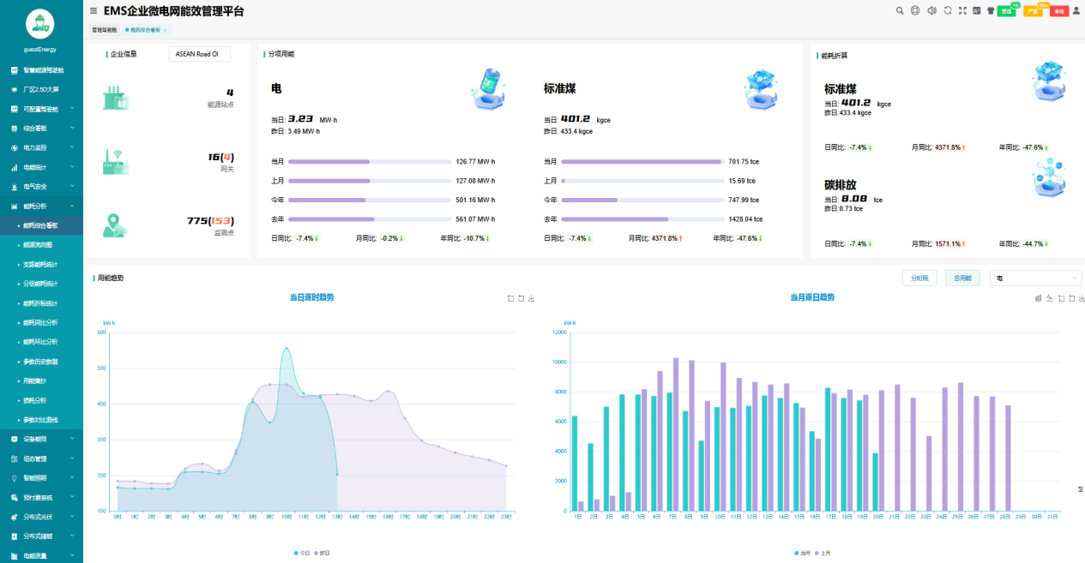Screen dimensions: 1085x563
Task: Click the 分时段 button
Action: (x=919, y=279)
